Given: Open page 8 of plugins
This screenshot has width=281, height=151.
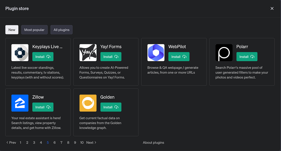Looking at the screenshot, I should pyautogui.click(x=68, y=143).
